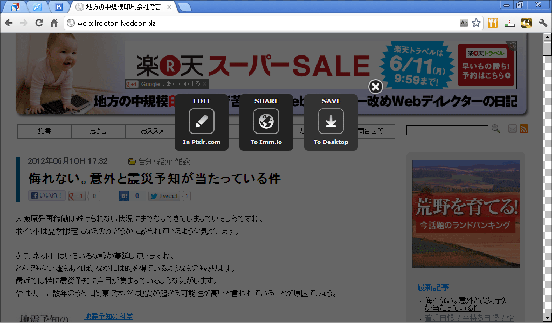Click the blog search input field
Viewport: 552px width, 323px height.
[x=447, y=130]
